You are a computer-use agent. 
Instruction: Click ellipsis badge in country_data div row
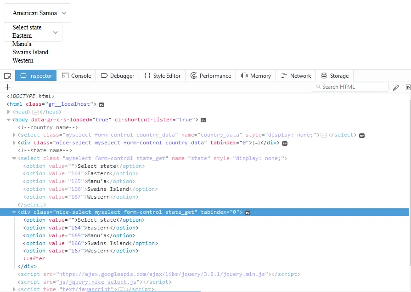pyautogui.click(x=256, y=143)
